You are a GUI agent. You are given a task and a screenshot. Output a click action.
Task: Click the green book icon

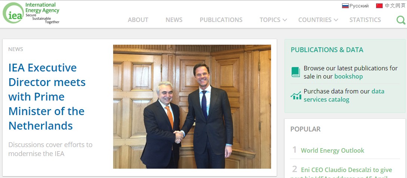[x=296, y=72]
